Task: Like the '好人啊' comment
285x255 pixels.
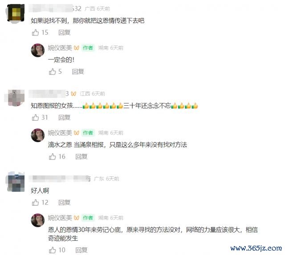Action: tap(35, 203)
